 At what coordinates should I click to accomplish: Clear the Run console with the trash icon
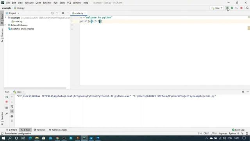pos(12,121)
